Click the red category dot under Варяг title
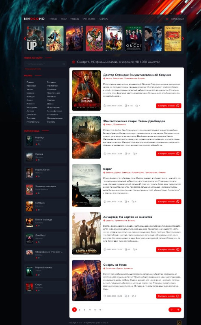This screenshot has width=201, height=325. (x=104, y=172)
